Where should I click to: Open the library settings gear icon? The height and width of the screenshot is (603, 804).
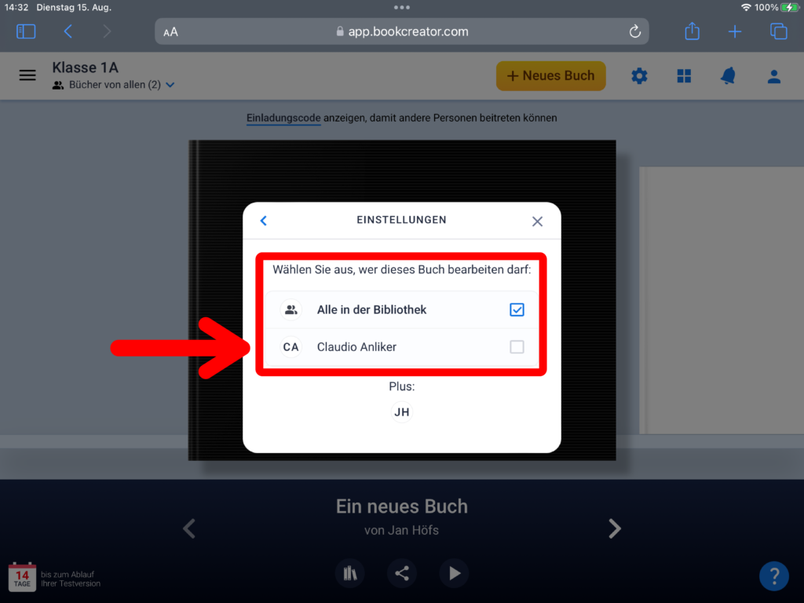(640, 76)
